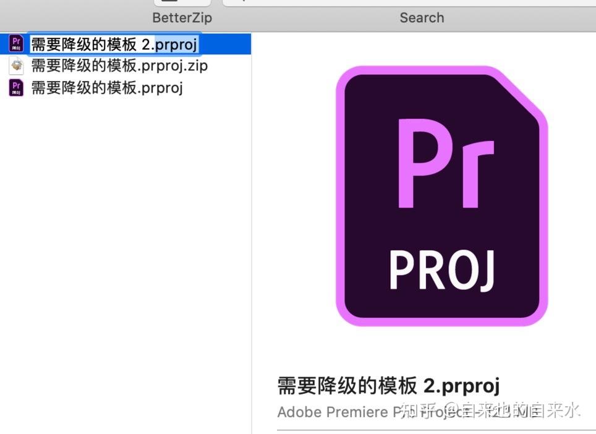This screenshot has height=434, width=596.
Task: Click the highlighted prproj extension in rename field
Action: pyautogui.click(x=176, y=45)
